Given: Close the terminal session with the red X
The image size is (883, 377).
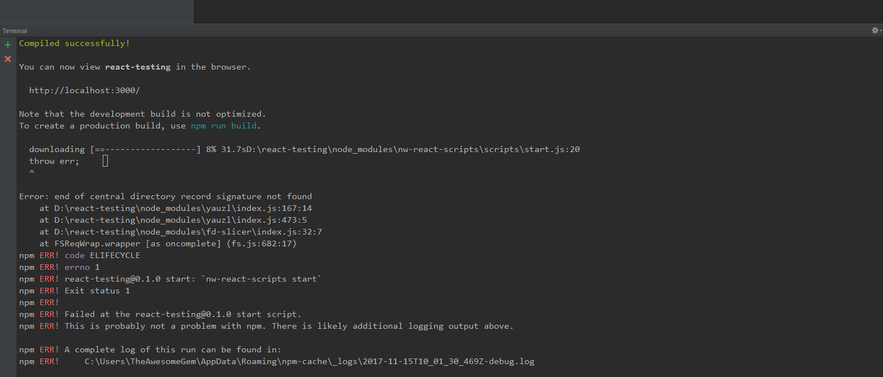Looking at the screenshot, I should [x=8, y=59].
